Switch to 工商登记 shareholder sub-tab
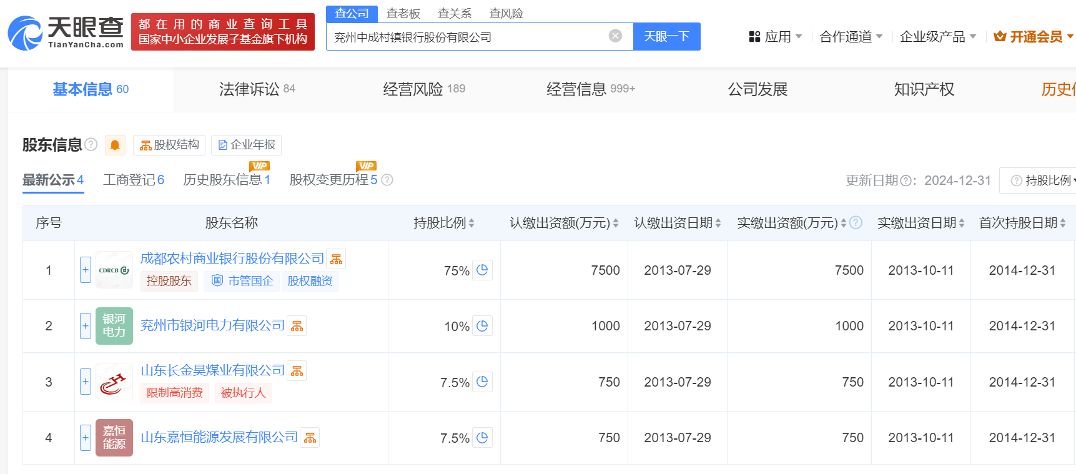The image size is (1076, 474). point(134,180)
